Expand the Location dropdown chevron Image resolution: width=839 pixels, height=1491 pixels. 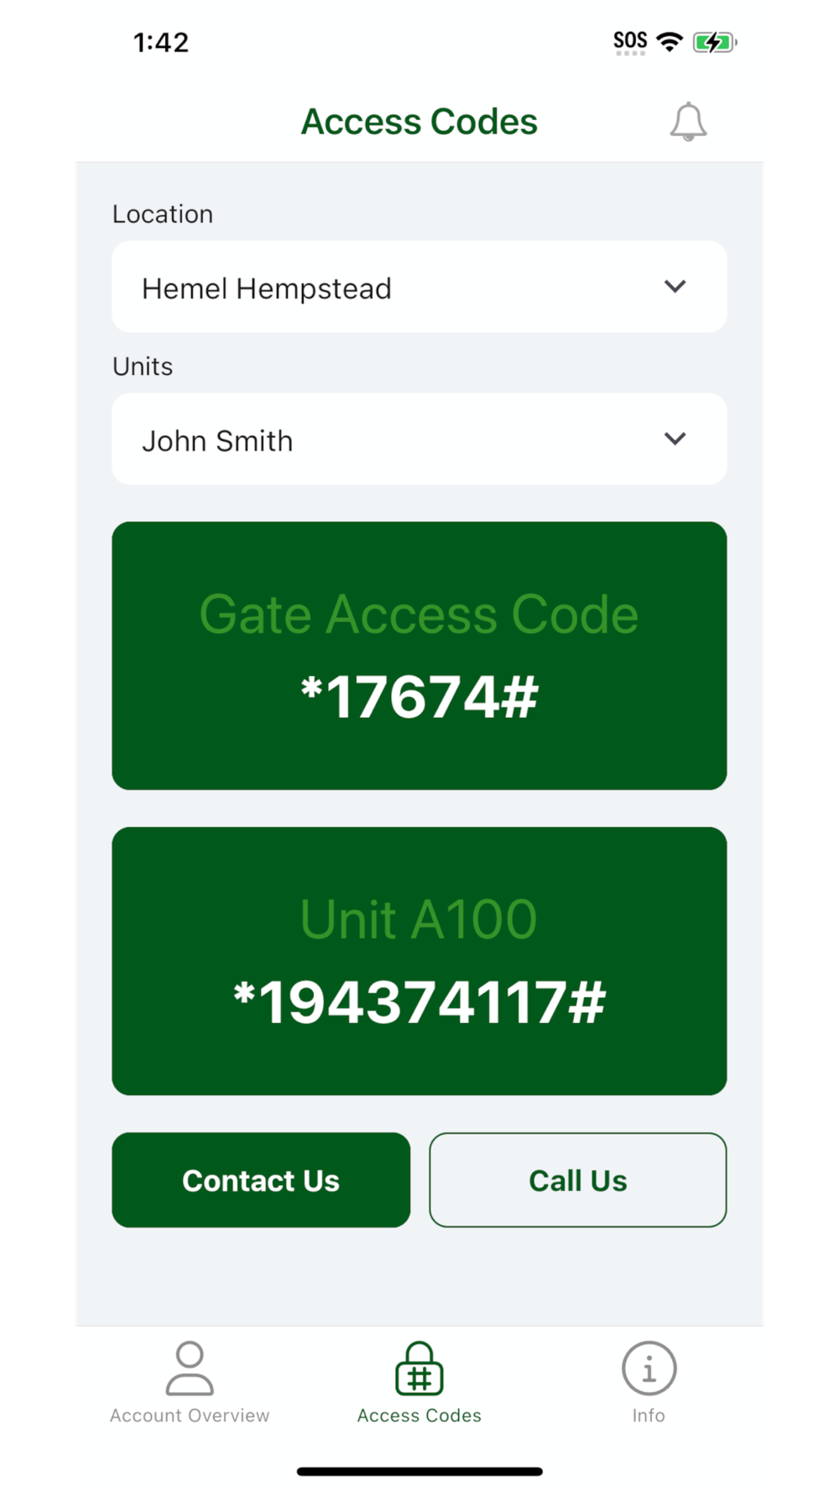pos(675,287)
